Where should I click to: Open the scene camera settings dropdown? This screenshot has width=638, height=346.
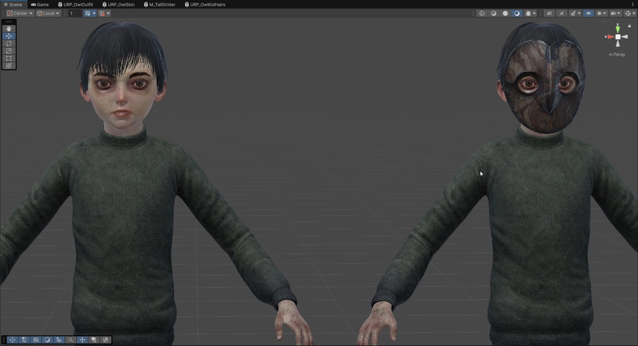pos(615,13)
